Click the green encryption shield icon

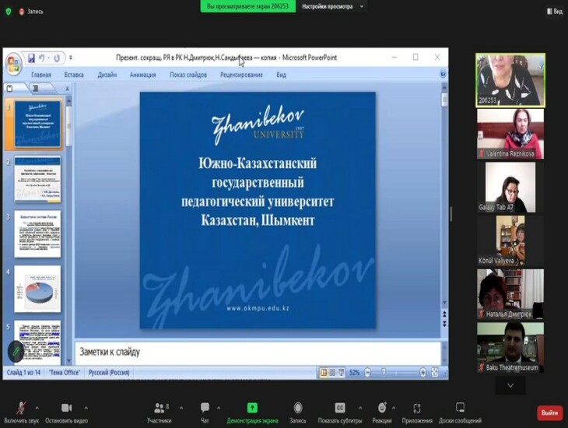tap(9, 12)
